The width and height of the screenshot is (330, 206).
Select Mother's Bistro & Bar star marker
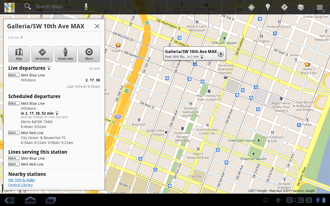(307, 64)
